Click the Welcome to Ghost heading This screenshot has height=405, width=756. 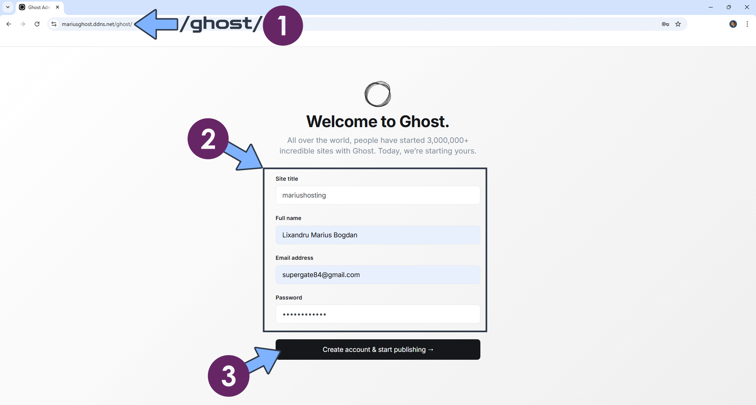378,122
